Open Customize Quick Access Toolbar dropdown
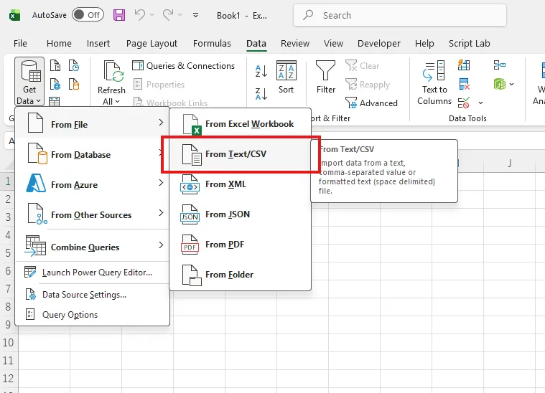 (x=196, y=15)
